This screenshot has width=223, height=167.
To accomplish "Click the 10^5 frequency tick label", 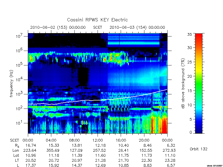I will coord(20,65).
